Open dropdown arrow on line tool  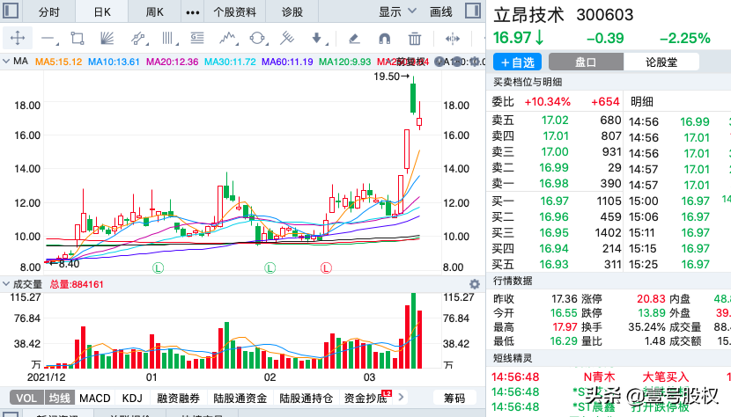coord(57,44)
